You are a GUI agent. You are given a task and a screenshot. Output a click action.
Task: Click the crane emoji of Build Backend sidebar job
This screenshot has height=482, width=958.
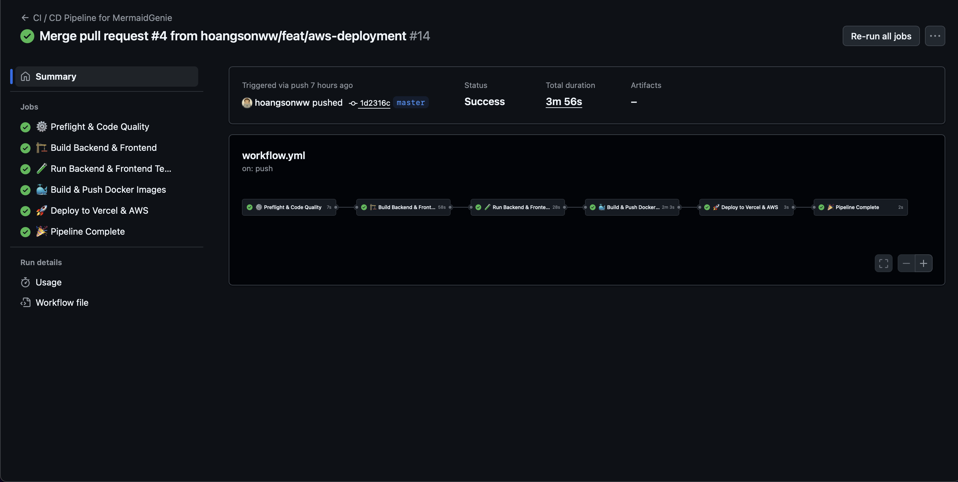coord(42,148)
